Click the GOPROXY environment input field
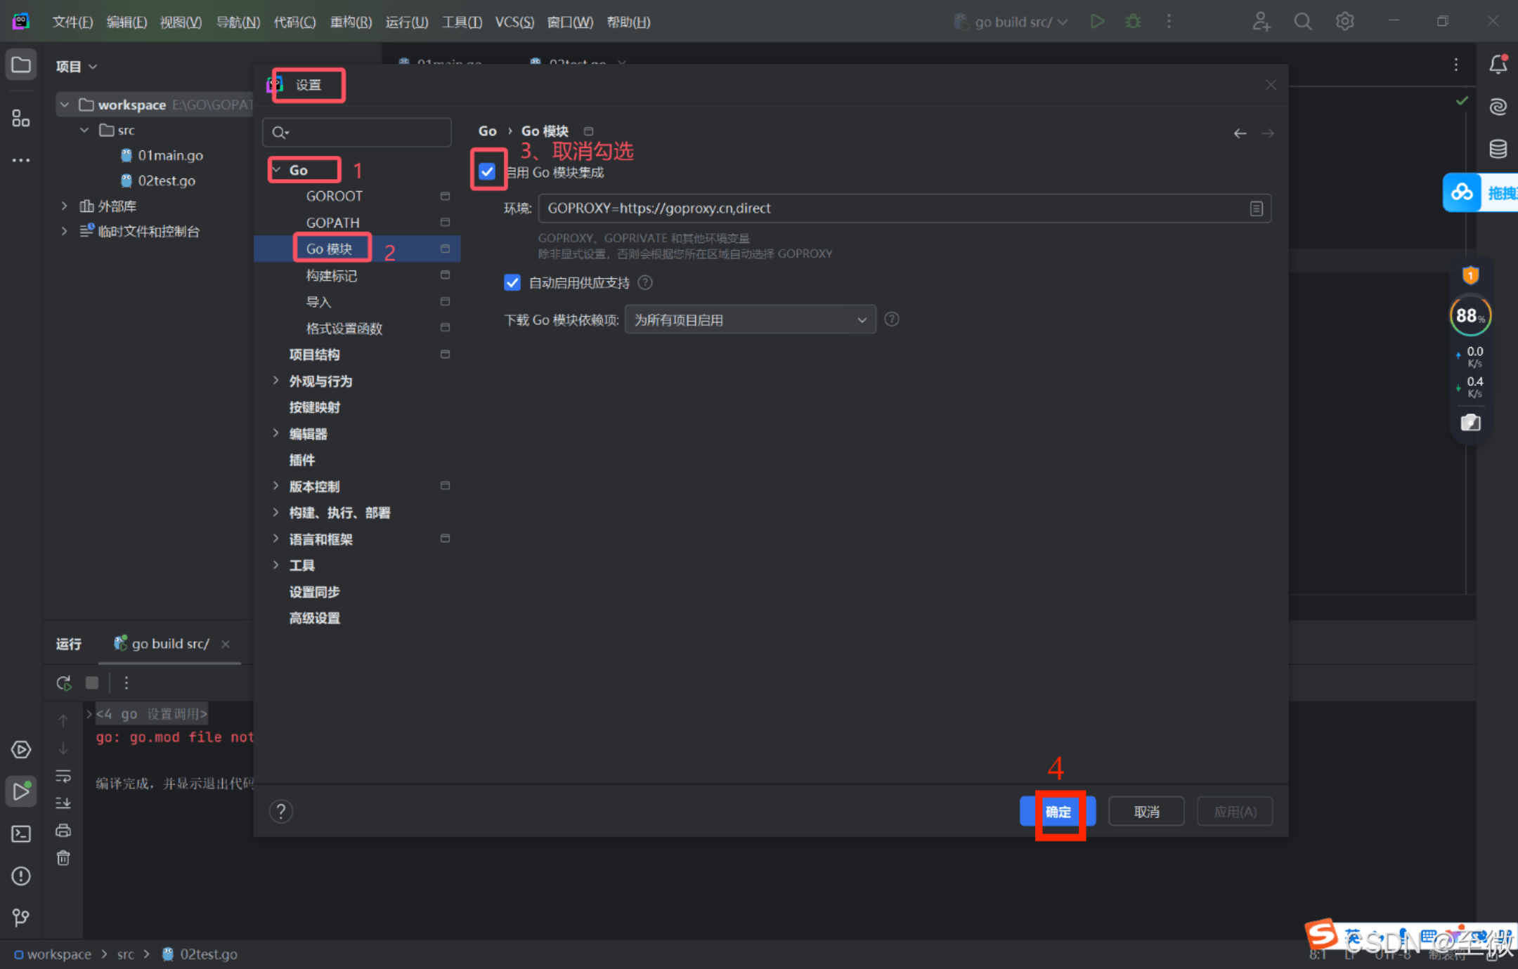The image size is (1518, 969). coord(893,209)
